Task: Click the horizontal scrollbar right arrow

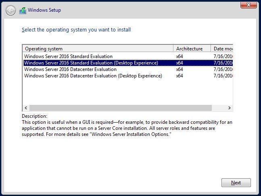Action: pyautogui.click(x=230, y=108)
